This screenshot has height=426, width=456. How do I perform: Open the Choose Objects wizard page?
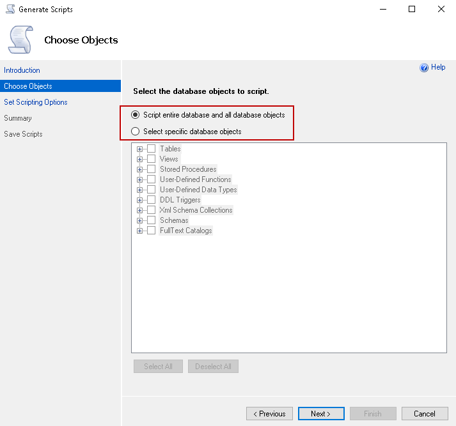[60, 86]
